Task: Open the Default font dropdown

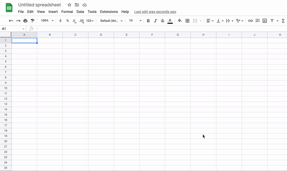Action: coord(111,21)
